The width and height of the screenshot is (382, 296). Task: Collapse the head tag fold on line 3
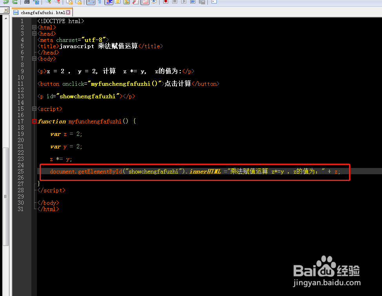pos(34,34)
